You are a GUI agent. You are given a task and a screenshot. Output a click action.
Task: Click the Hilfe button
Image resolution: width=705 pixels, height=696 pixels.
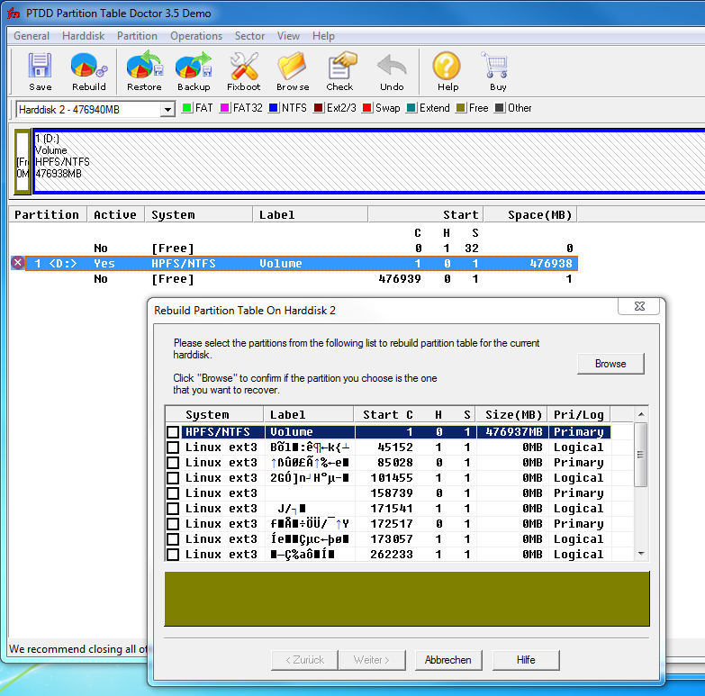[526, 660]
